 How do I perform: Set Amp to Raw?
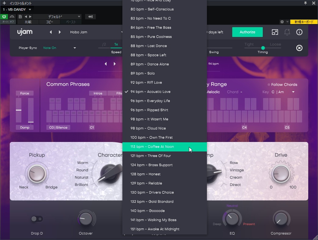coord(234,163)
